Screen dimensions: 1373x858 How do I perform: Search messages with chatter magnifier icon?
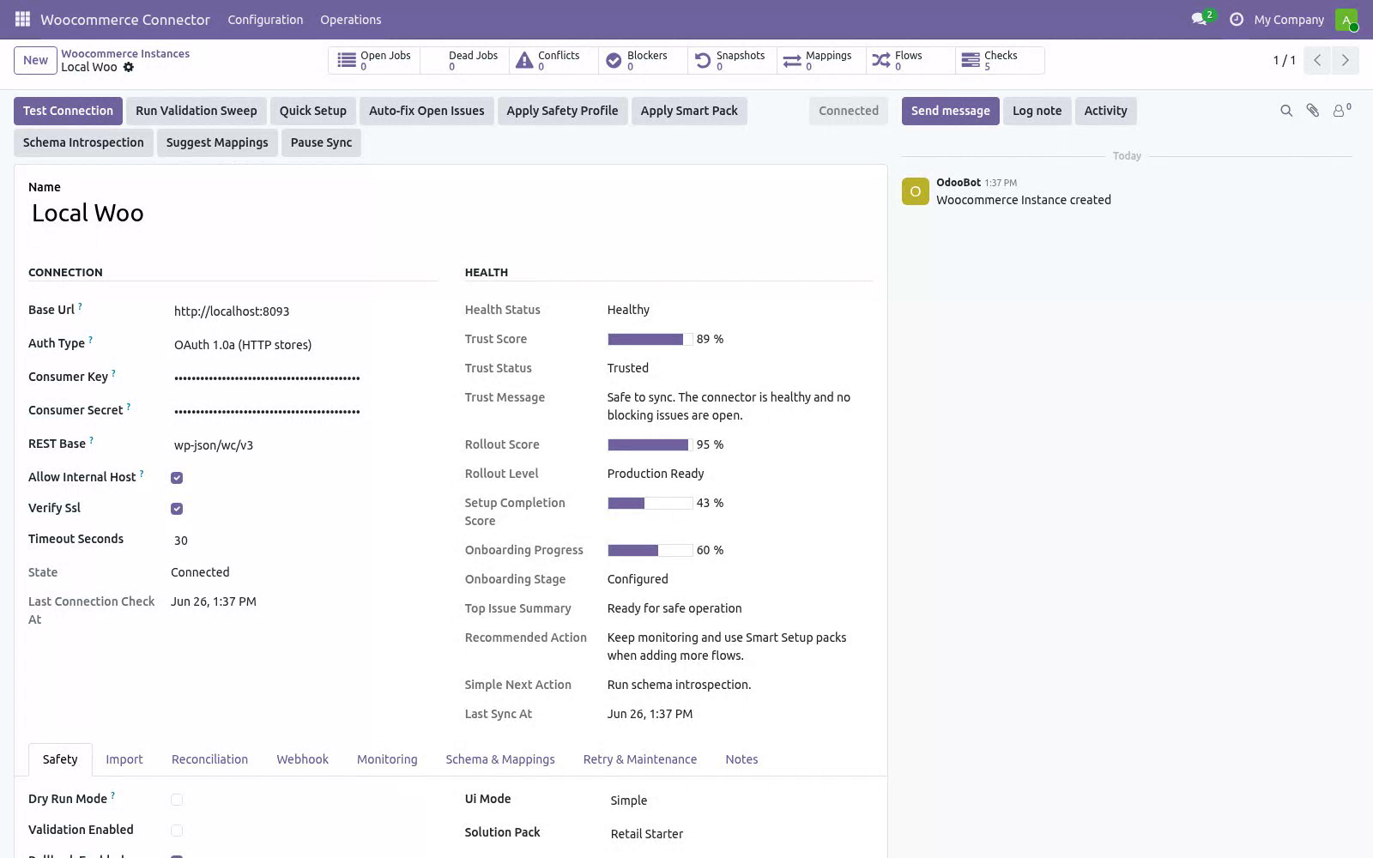point(1286,111)
